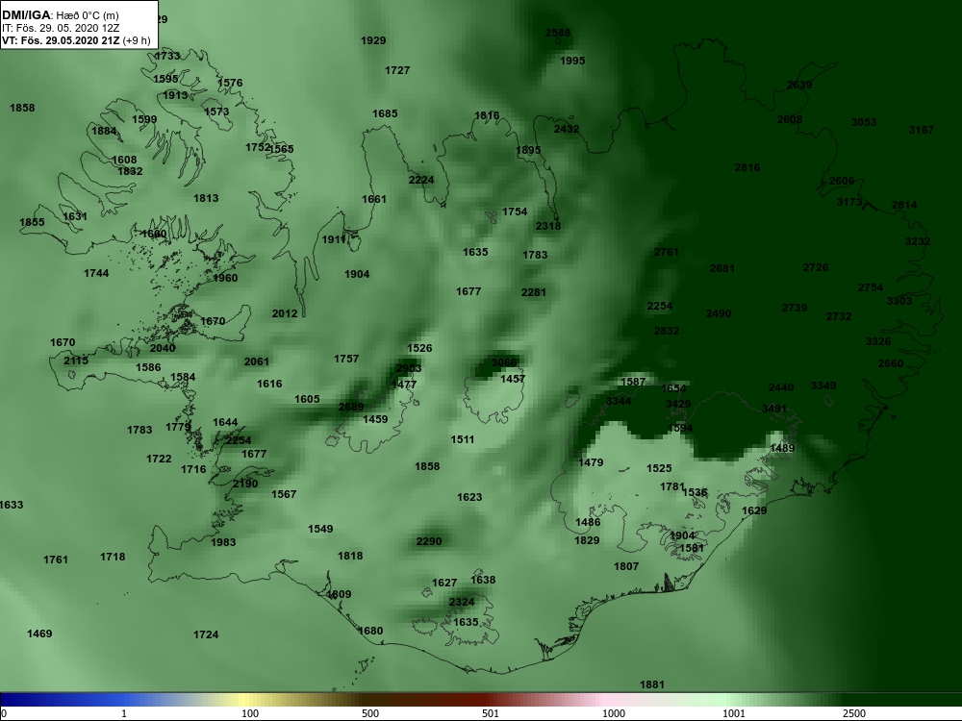Select the map value 1884
Image resolution: width=962 pixels, height=721 pixels.
point(104,131)
